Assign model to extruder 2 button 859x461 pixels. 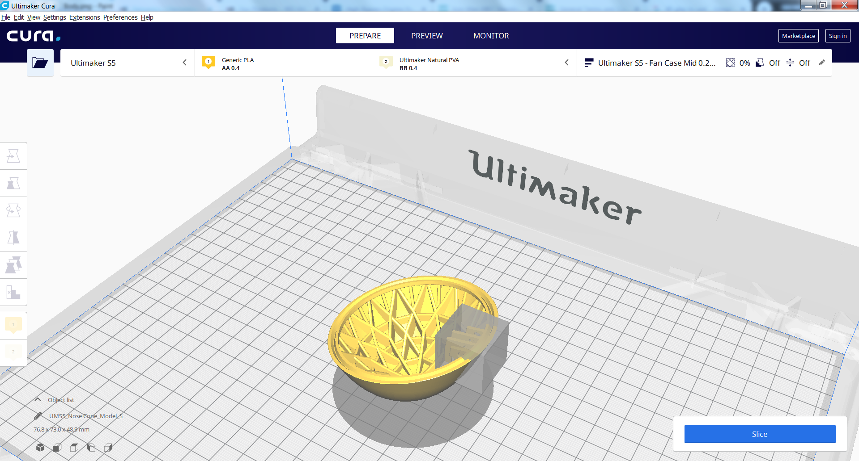click(x=13, y=352)
